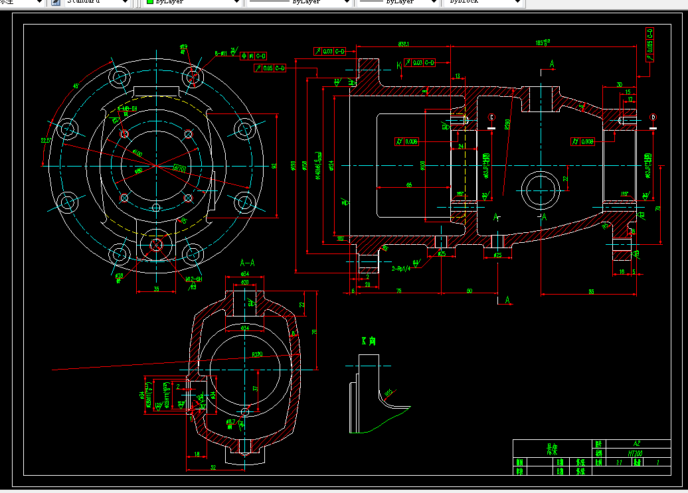Image resolution: width=688 pixels, height=493 pixels.
Task: Select the 37 vertical dimension in section A-A
Action: [x=256, y=388]
